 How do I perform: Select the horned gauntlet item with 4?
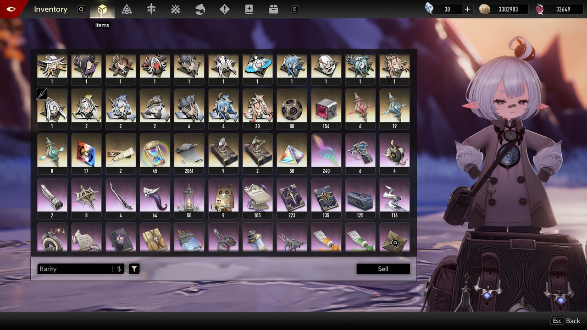pos(394,154)
